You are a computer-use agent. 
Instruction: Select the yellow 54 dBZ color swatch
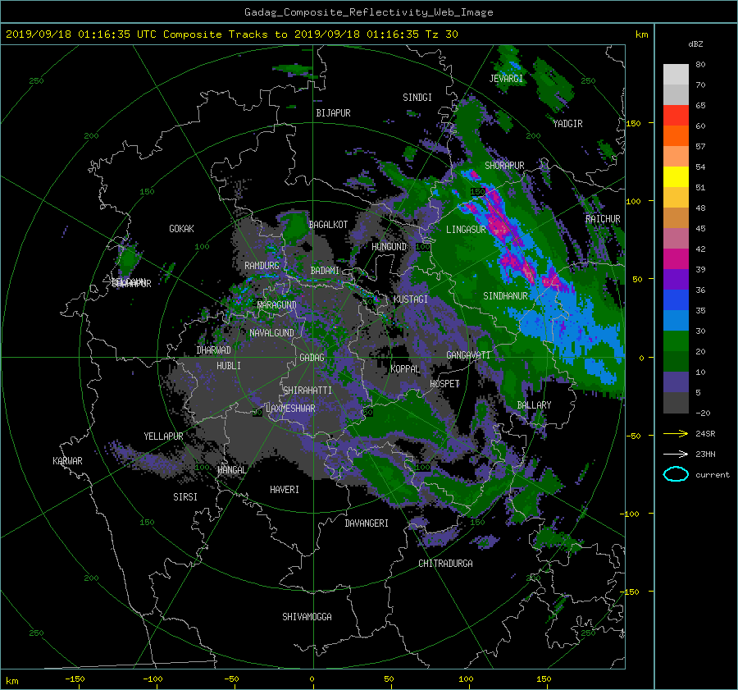tap(676, 176)
